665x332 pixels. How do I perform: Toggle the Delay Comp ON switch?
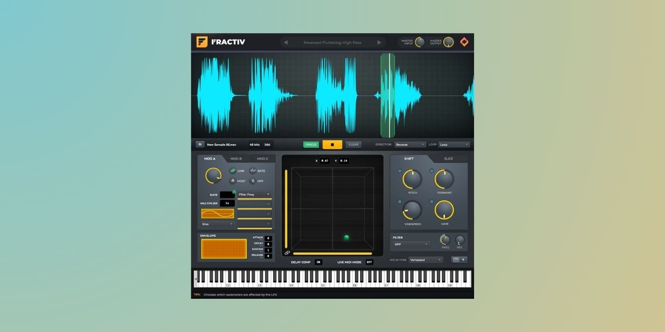coord(318,262)
